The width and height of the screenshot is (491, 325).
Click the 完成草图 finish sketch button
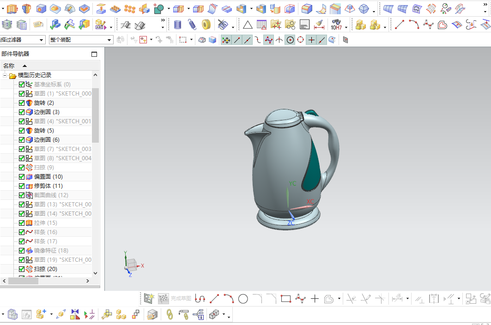[x=175, y=299]
